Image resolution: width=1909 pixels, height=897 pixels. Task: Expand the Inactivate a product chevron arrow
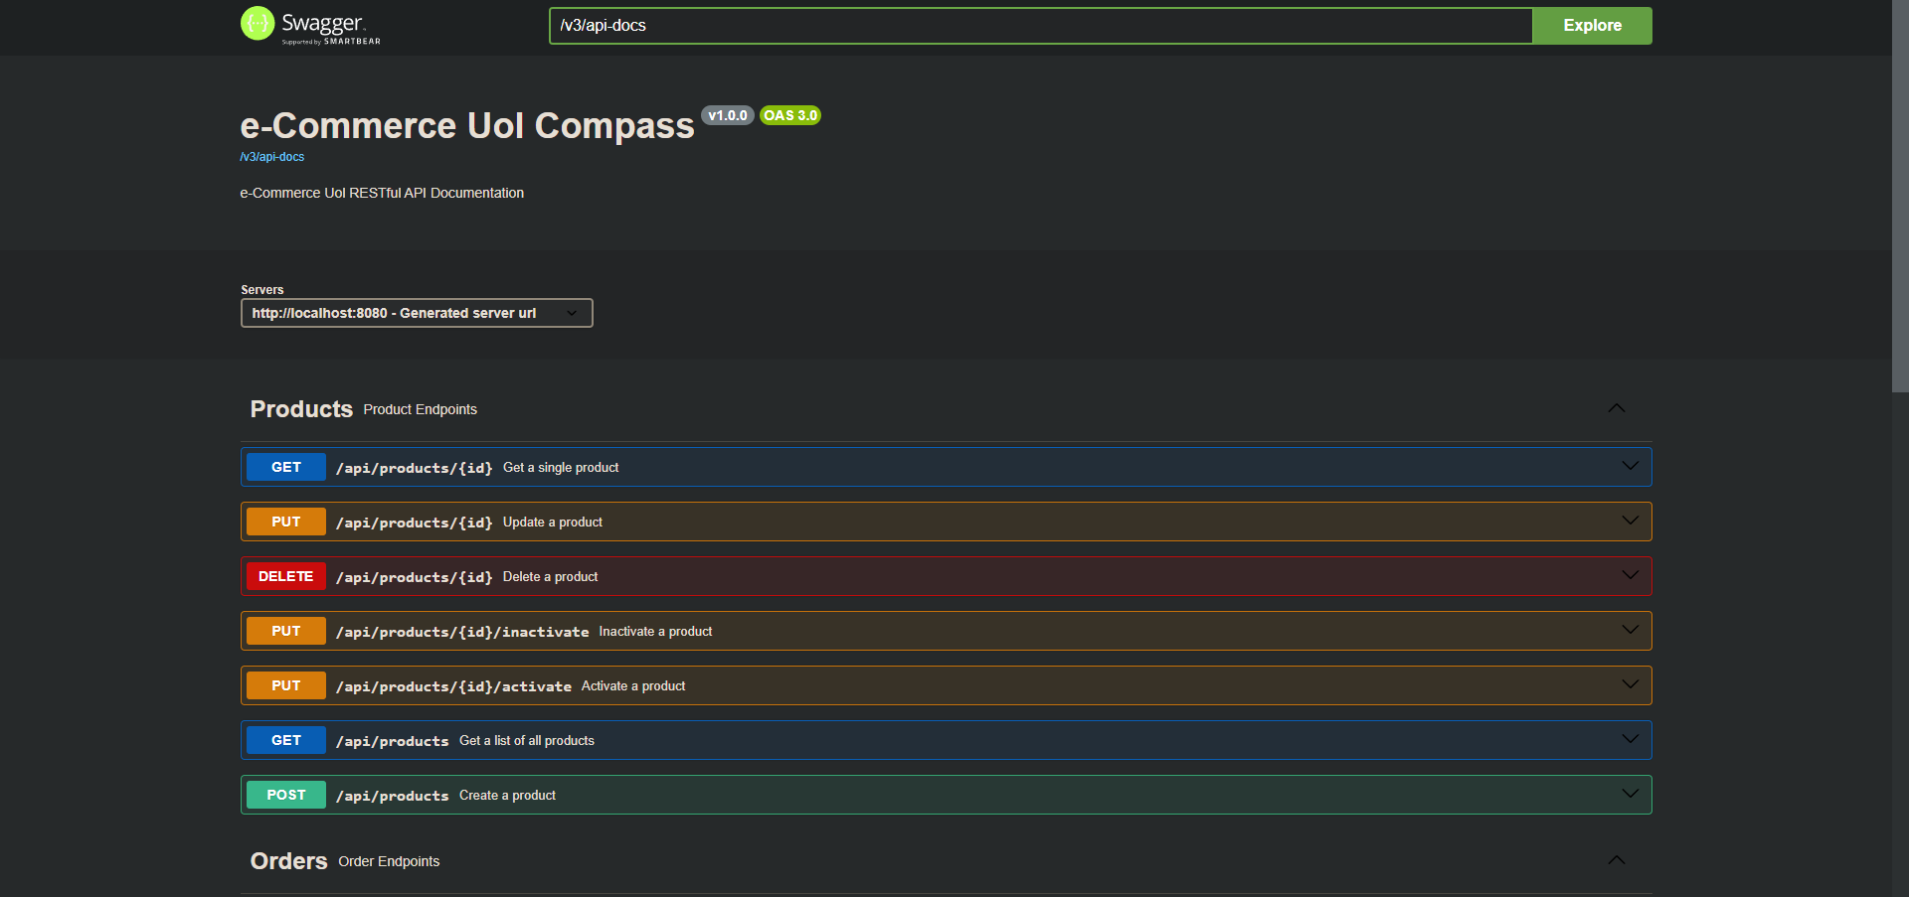pos(1630,630)
